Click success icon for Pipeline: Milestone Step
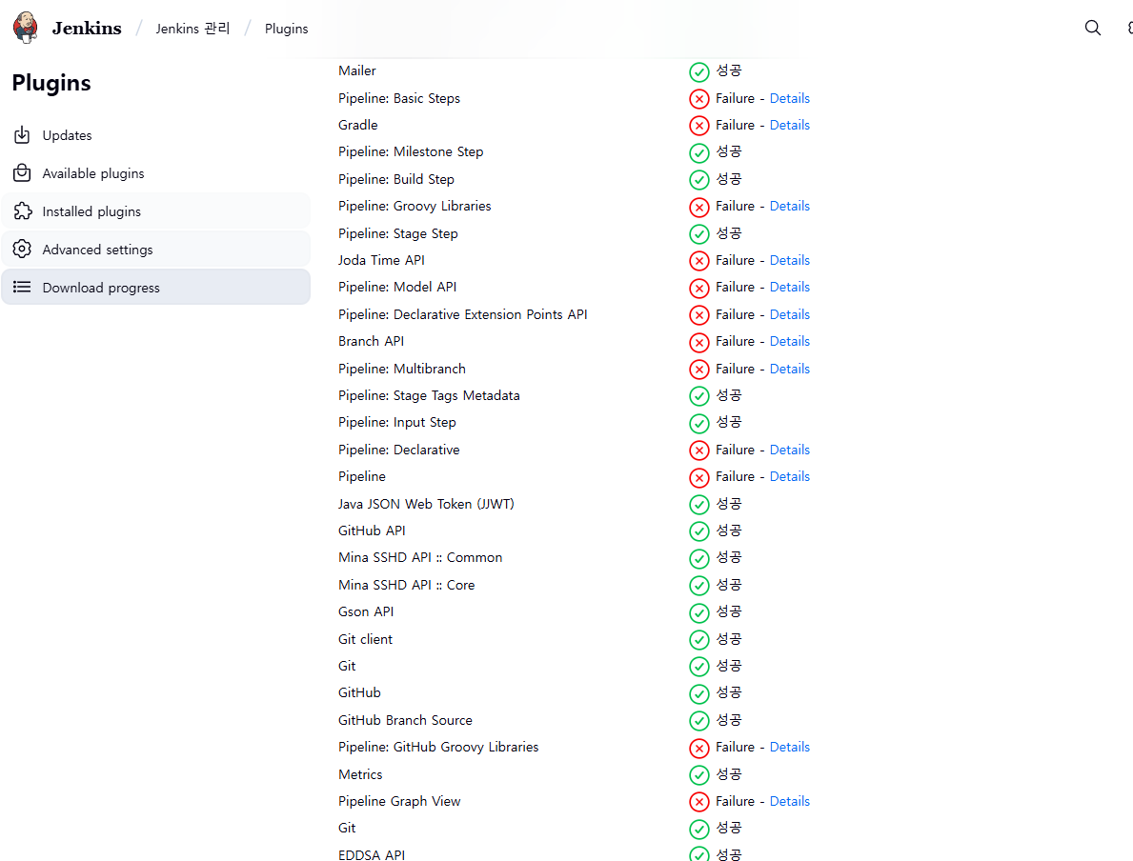This screenshot has width=1133, height=861. click(x=698, y=152)
